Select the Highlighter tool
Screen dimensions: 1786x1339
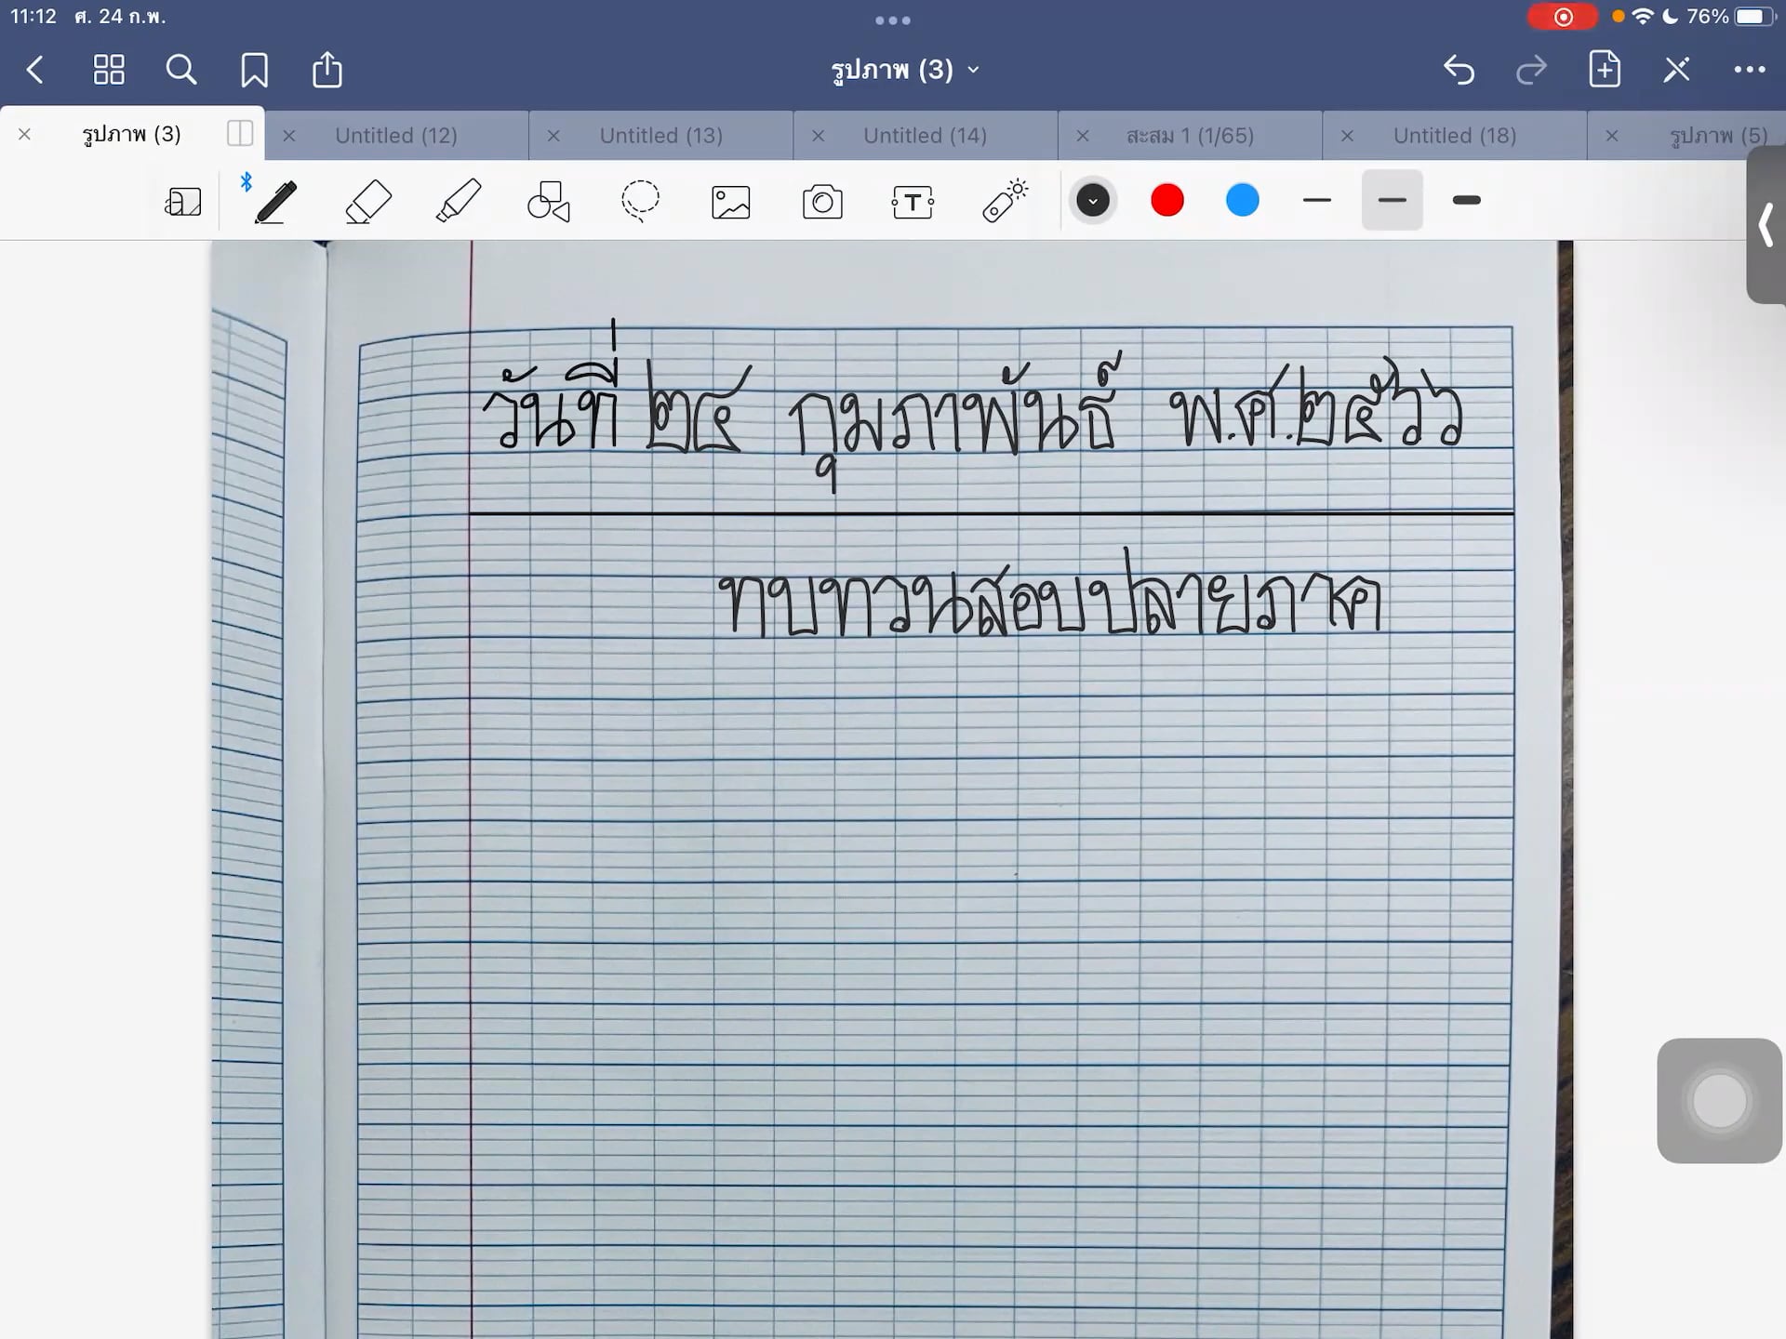[458, 202]
